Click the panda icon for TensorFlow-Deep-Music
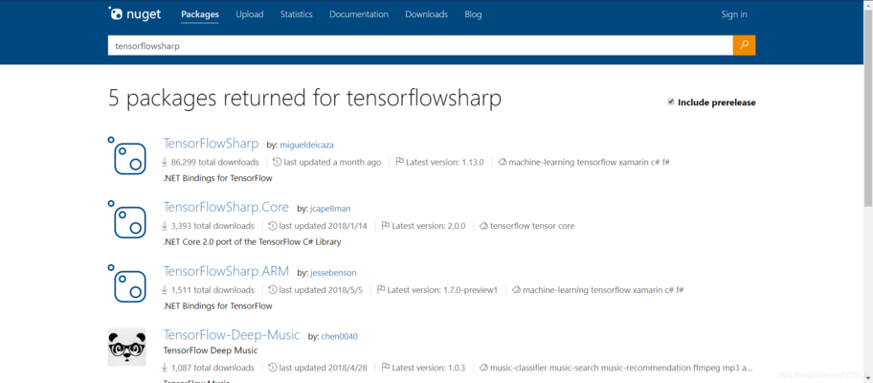This screenshot has height=383, width=873. pos(127,347)
